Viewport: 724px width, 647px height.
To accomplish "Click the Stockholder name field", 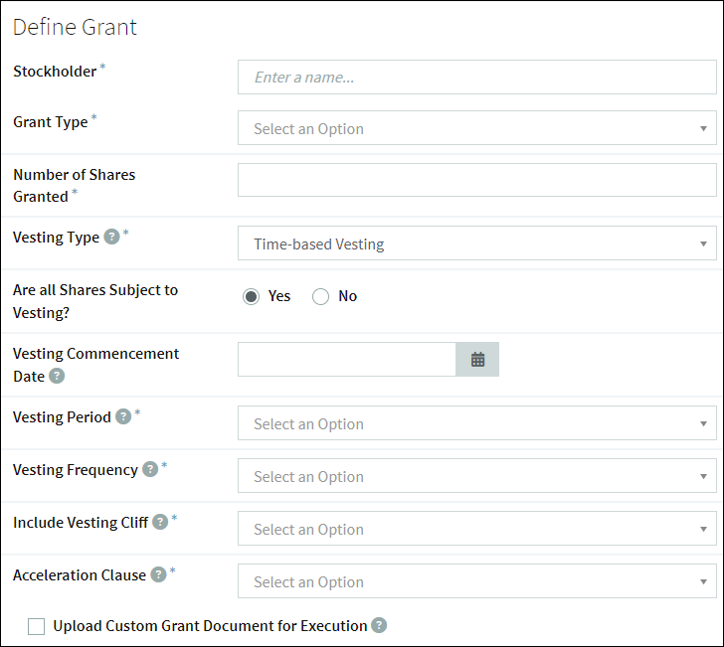I will pos(477,78).
